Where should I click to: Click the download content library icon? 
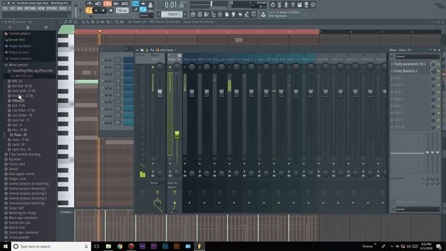coord(263,14)
